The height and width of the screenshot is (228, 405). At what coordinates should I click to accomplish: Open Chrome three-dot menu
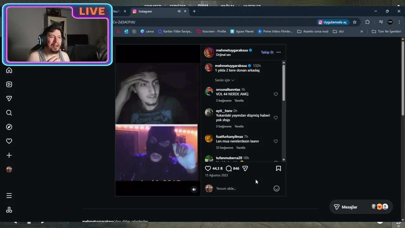tap(399, 22)
